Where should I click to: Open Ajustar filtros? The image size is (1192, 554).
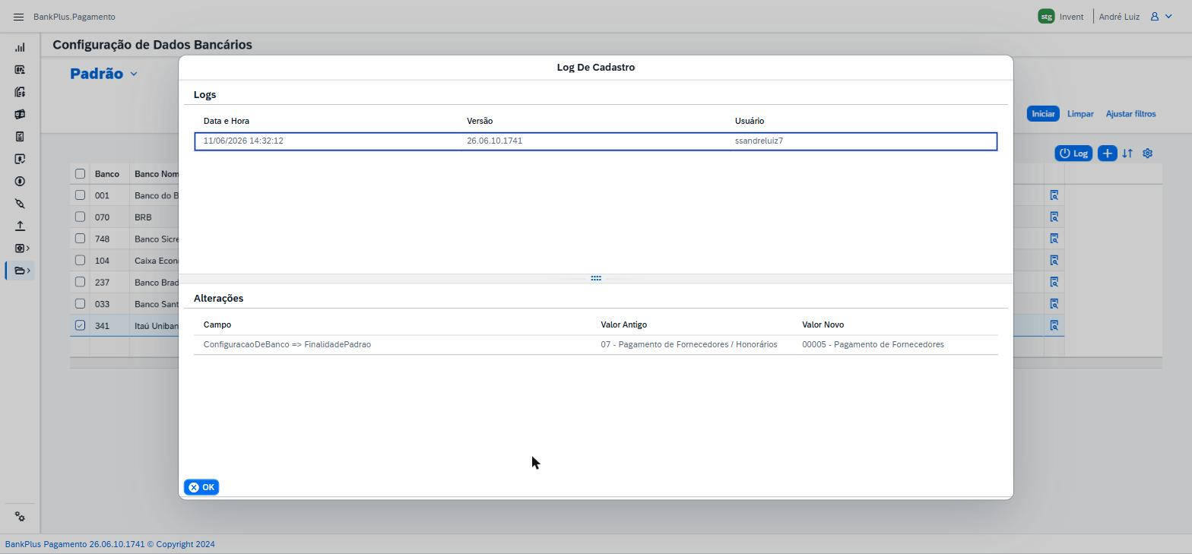click(x=1130, y=114)
